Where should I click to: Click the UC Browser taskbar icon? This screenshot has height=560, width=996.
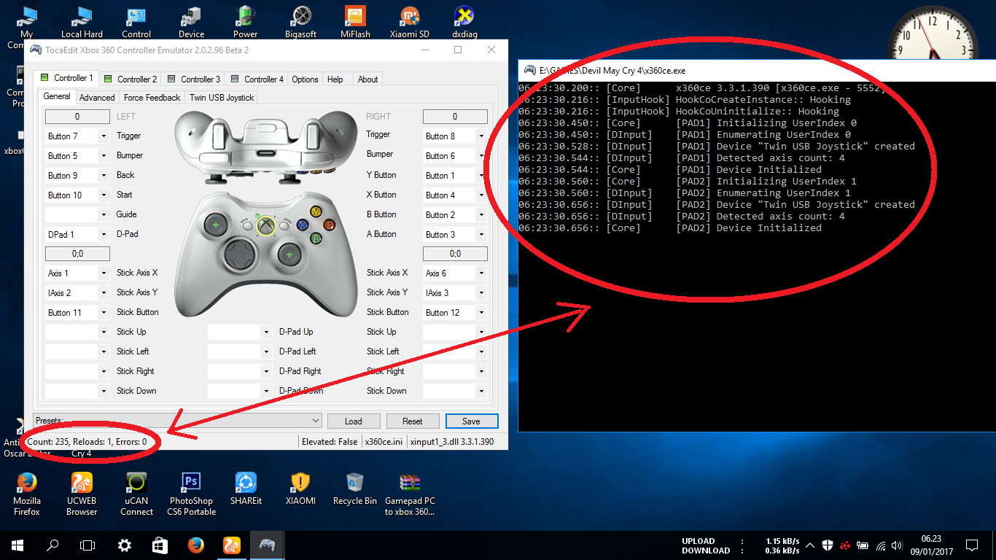coord(231,545)
